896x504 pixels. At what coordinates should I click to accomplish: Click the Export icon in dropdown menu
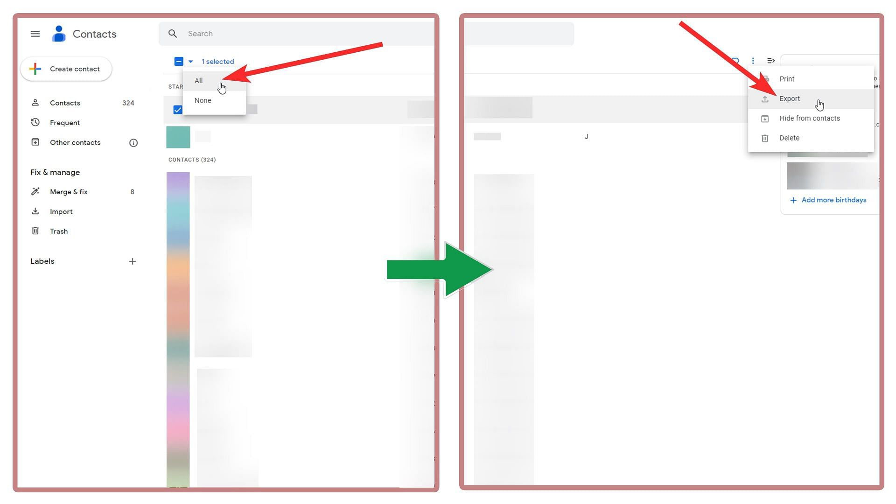(x=765, y=98)
